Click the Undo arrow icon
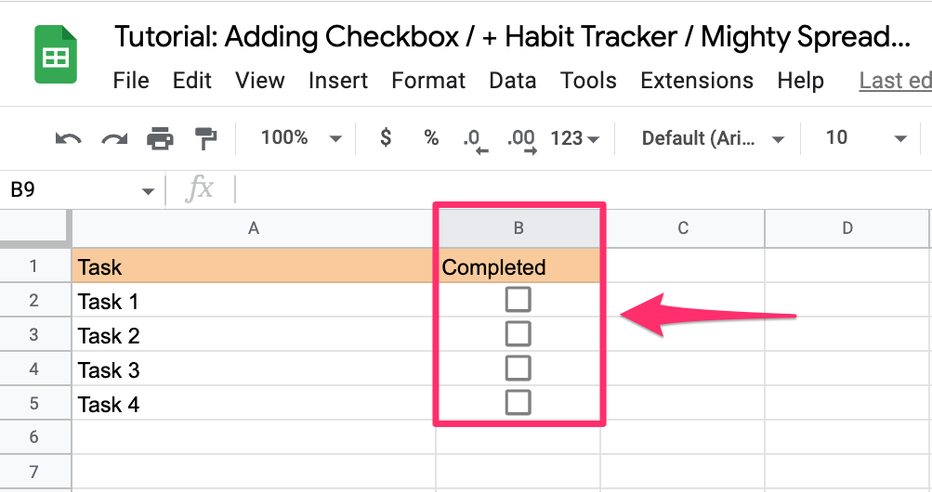The width and height of the screenshot is (932, 492). 68,139
